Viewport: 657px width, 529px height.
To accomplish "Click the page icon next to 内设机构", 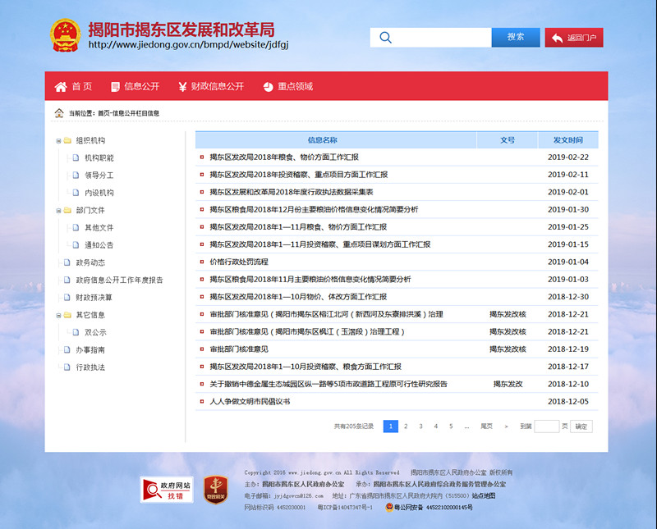I will point(76,193).
